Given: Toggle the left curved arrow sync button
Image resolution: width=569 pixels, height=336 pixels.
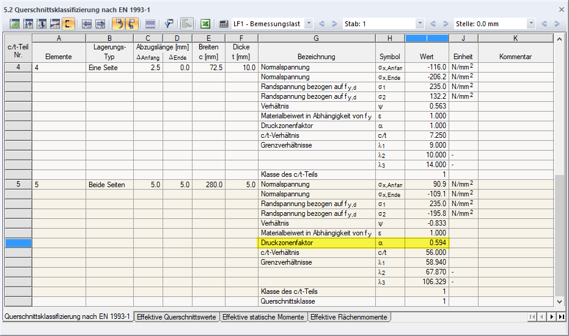Looking at the screenshot, I should click(119, 24).
